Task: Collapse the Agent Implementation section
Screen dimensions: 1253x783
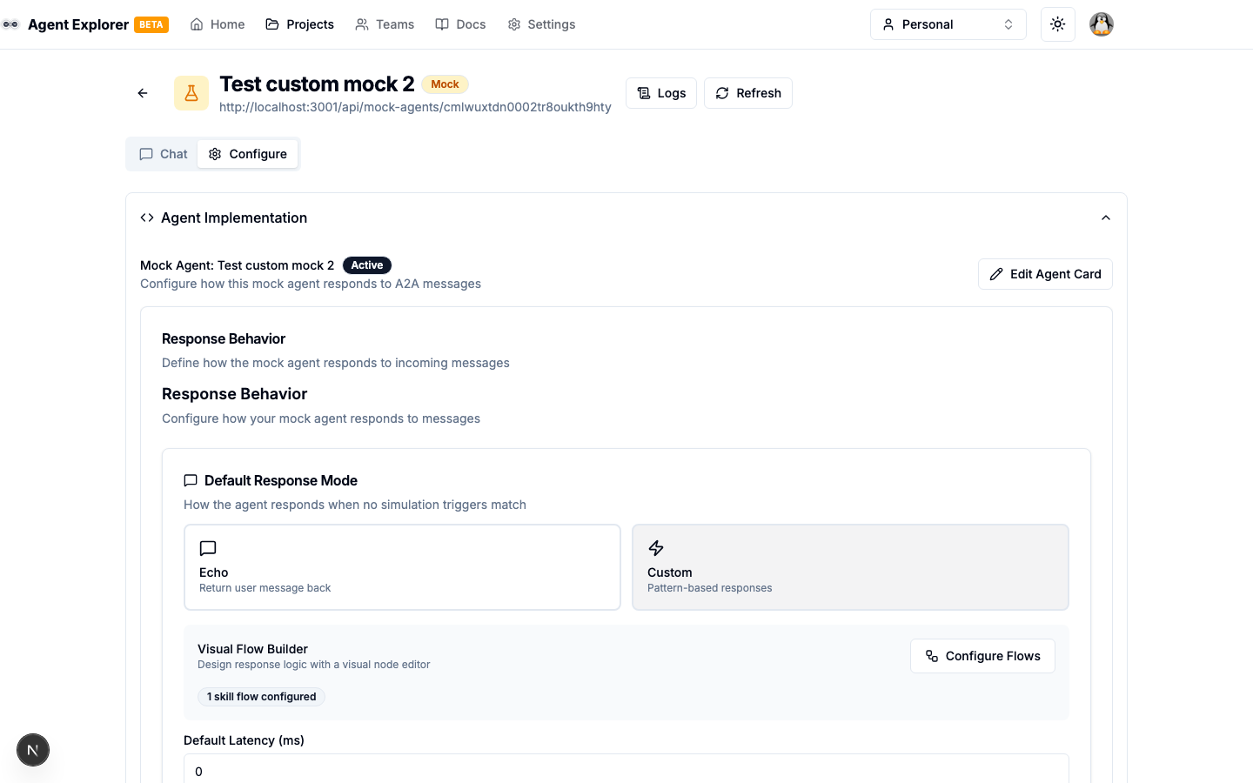Action: [1106, 217]
